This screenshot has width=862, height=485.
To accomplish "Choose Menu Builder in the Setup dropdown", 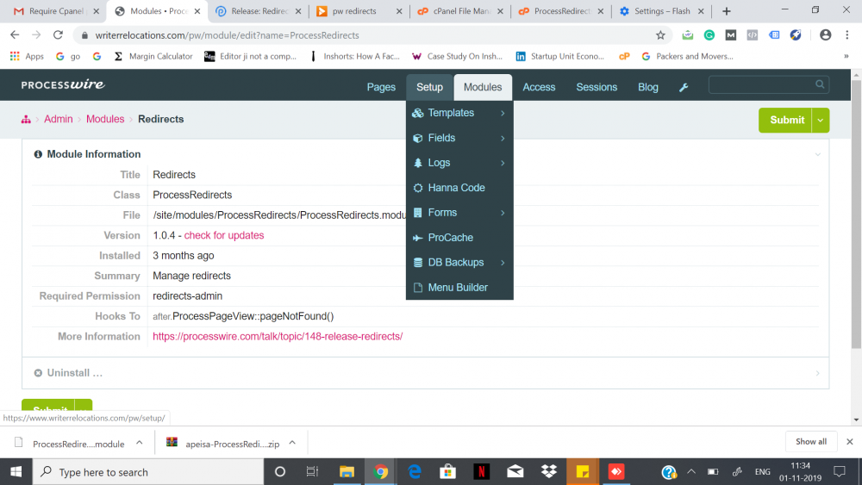I will click(x=458, y=288).
